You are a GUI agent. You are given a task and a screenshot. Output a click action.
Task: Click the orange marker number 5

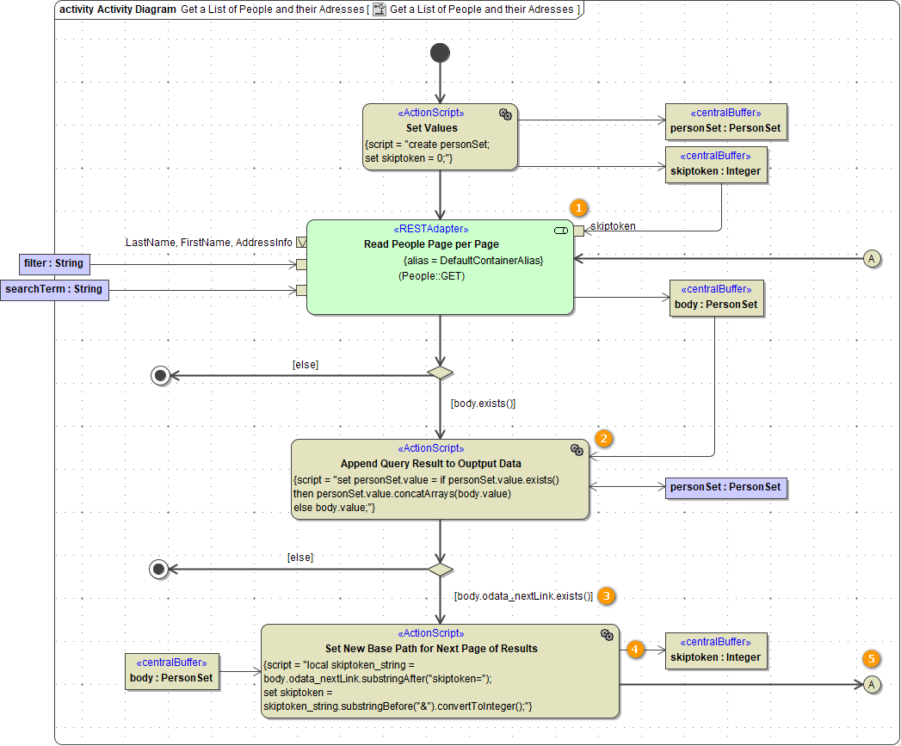click(x=872, y=659)
